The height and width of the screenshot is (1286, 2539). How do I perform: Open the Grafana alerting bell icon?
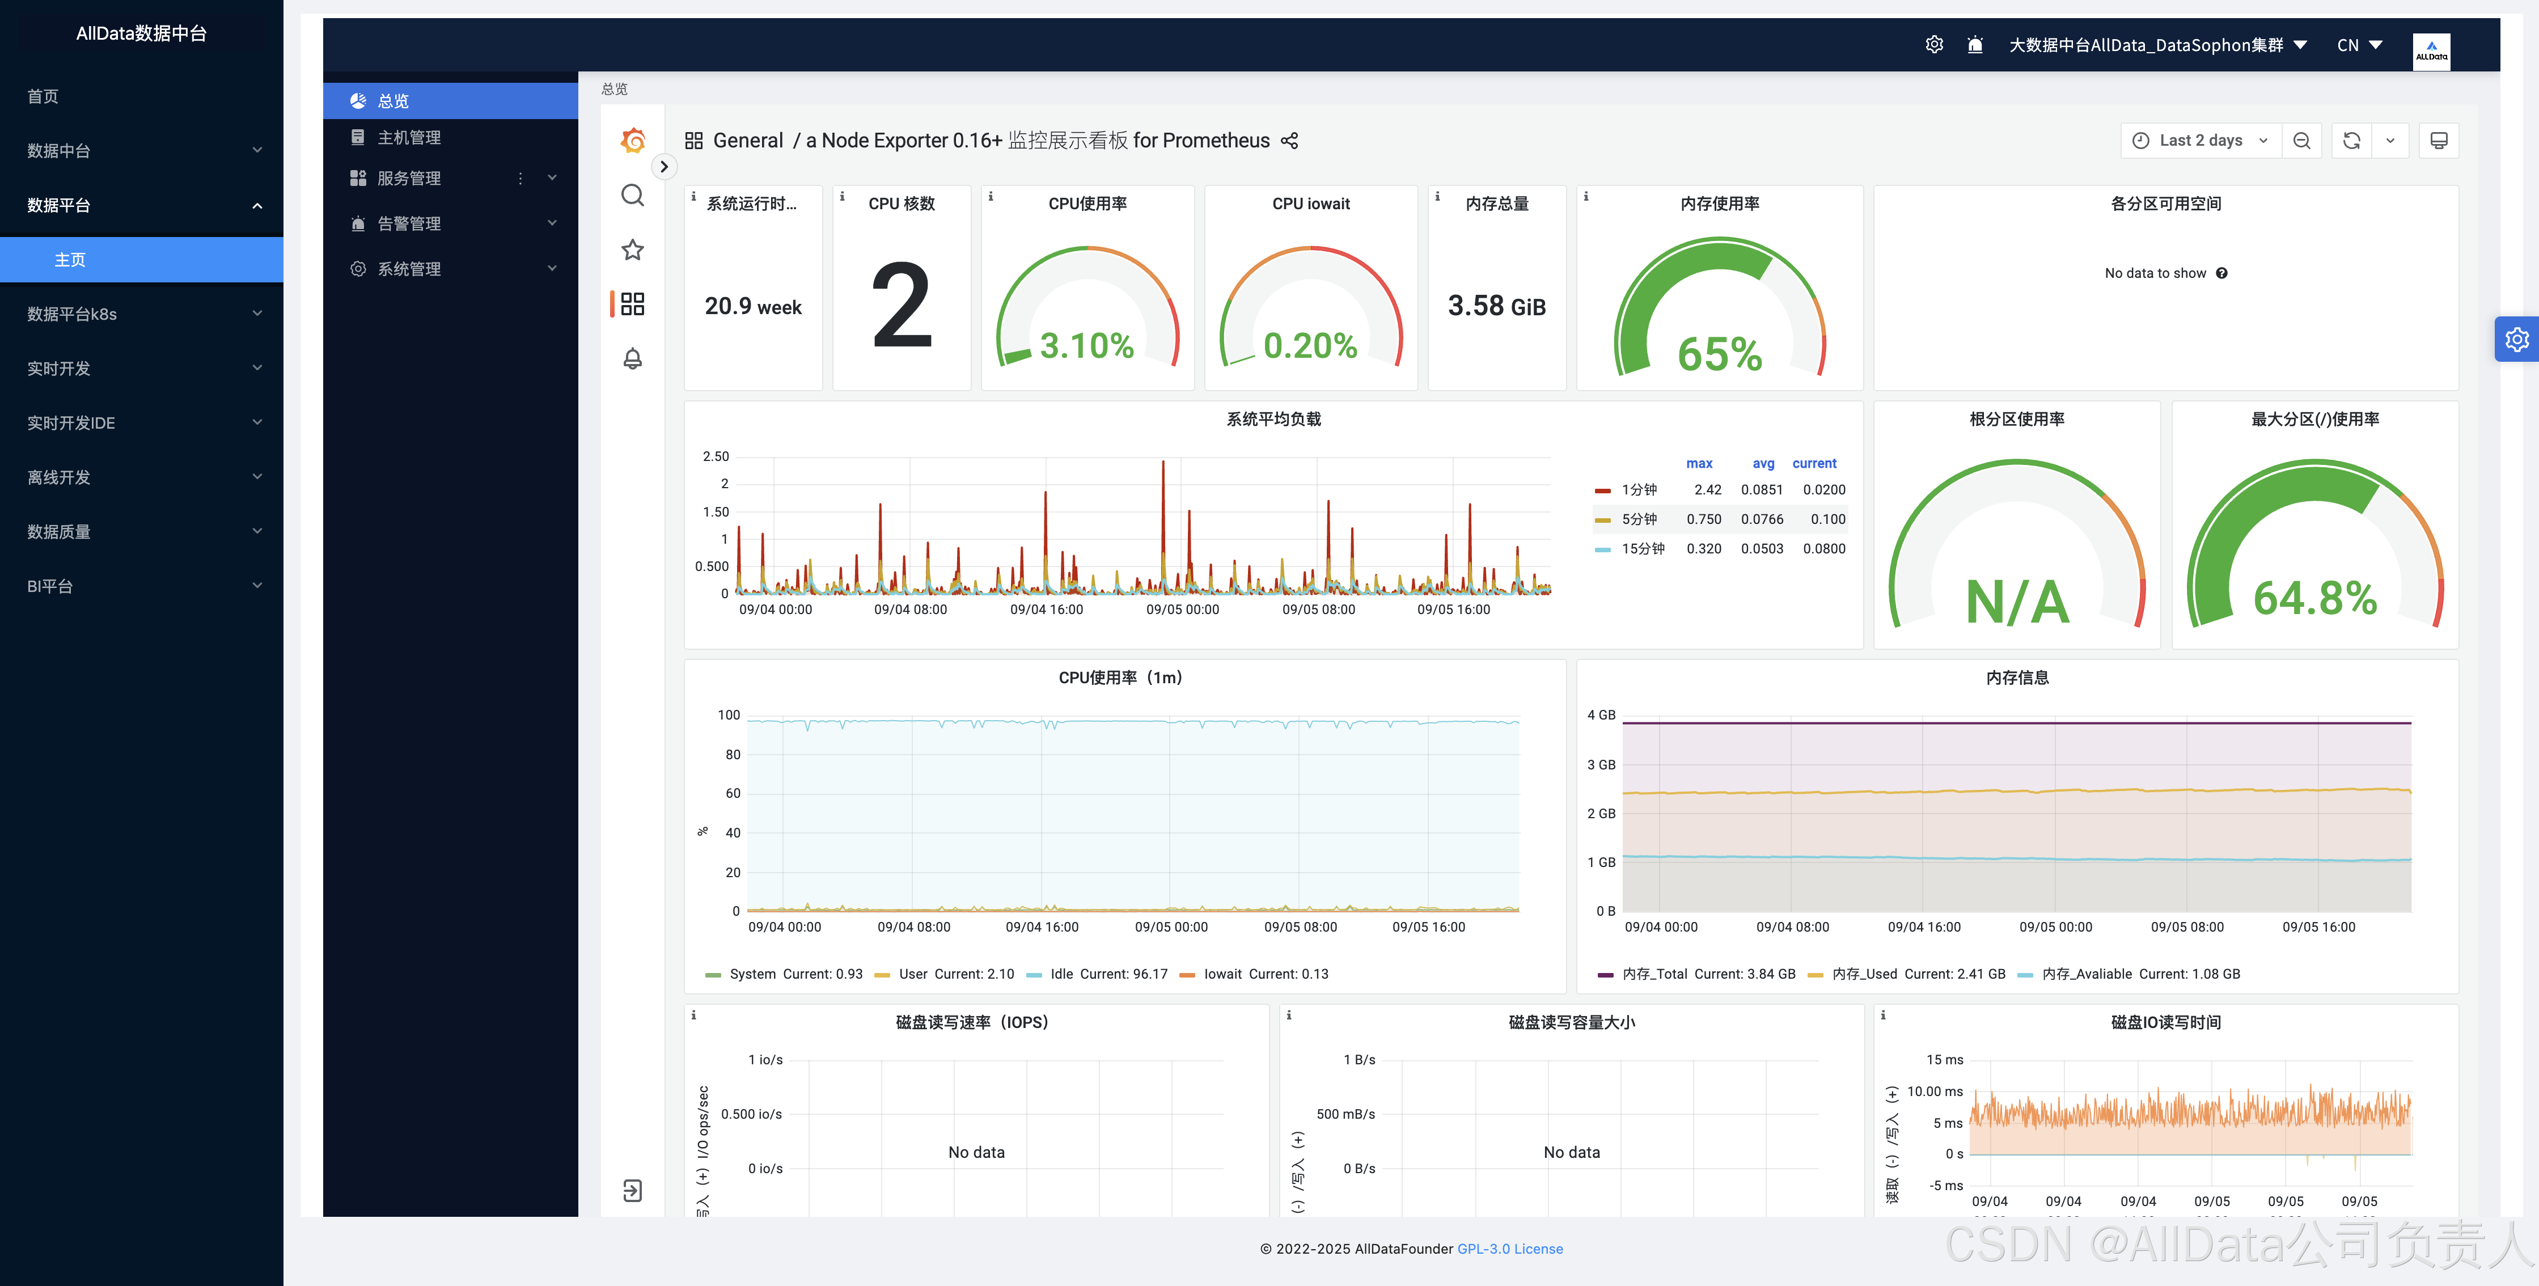click(x=633, y=359)
